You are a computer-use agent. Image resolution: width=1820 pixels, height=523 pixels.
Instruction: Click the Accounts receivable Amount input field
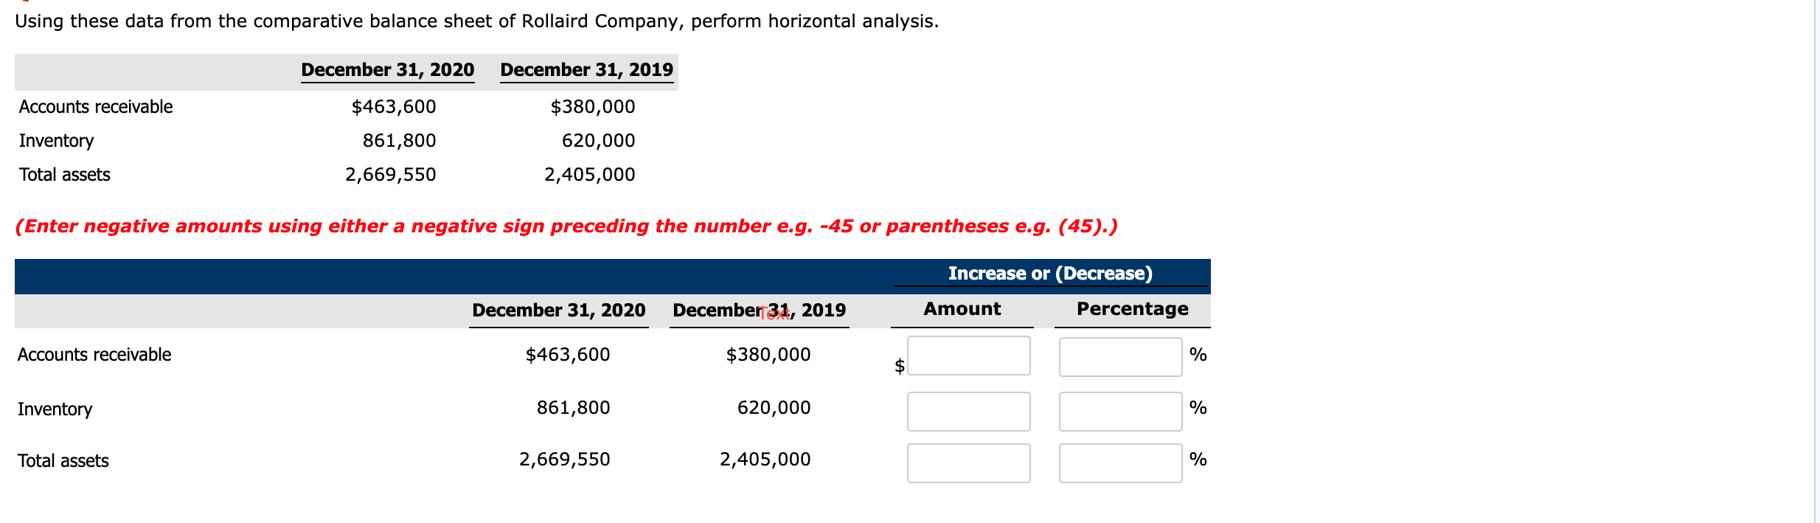point(968,356)
